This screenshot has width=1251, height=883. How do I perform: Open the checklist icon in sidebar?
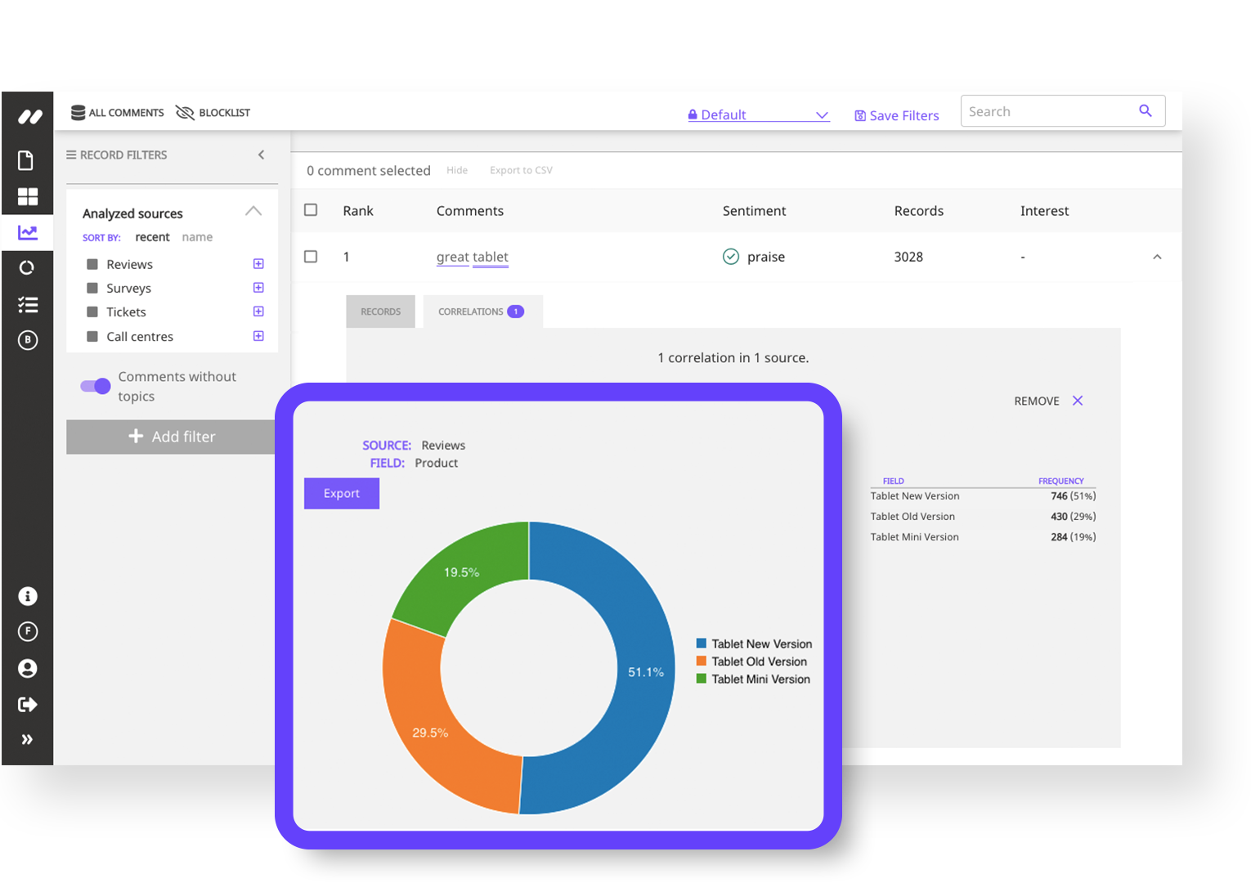27,304
